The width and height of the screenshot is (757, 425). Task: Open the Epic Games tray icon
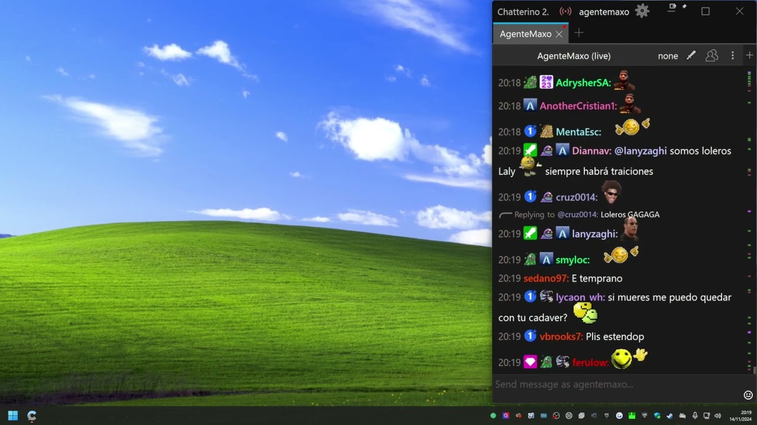[606, 416]
